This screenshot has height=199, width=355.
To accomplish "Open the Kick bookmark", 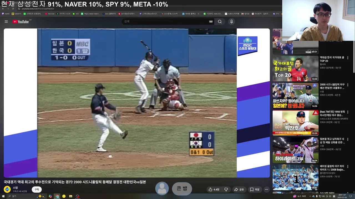I will coord(76,14).
